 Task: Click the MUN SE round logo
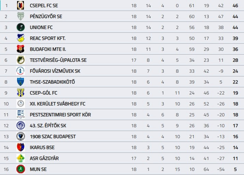21,169
